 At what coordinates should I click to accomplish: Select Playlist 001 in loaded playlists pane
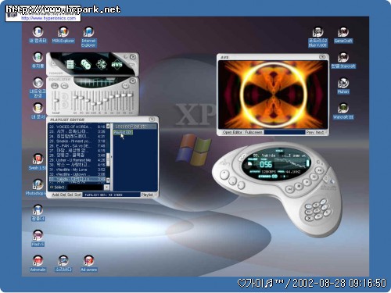(123, 132)
